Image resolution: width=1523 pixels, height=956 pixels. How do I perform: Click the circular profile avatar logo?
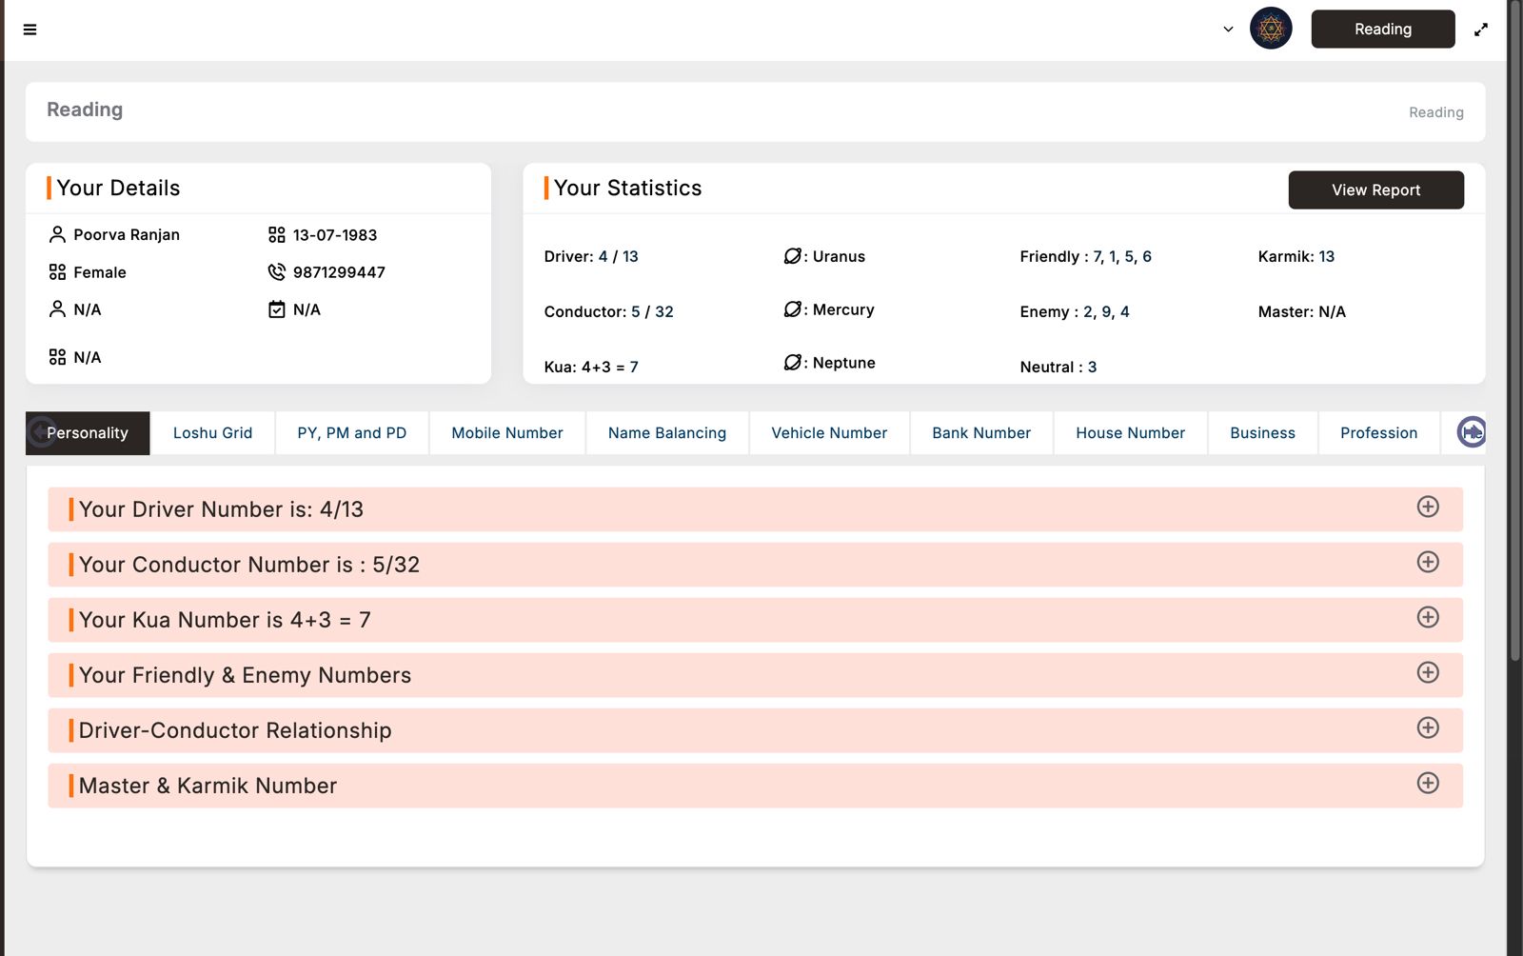(x=1270, y=30)
